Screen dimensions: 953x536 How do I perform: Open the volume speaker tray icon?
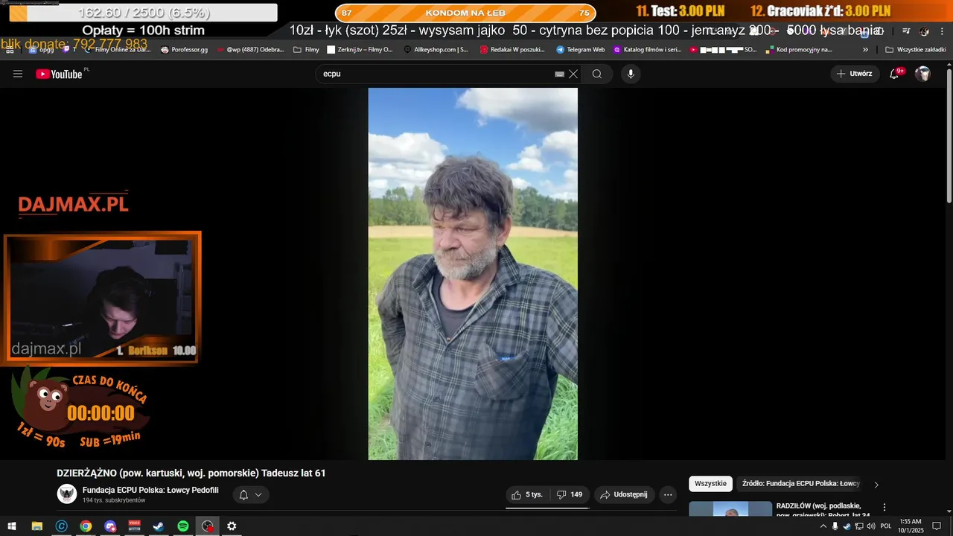click(871, 526)
